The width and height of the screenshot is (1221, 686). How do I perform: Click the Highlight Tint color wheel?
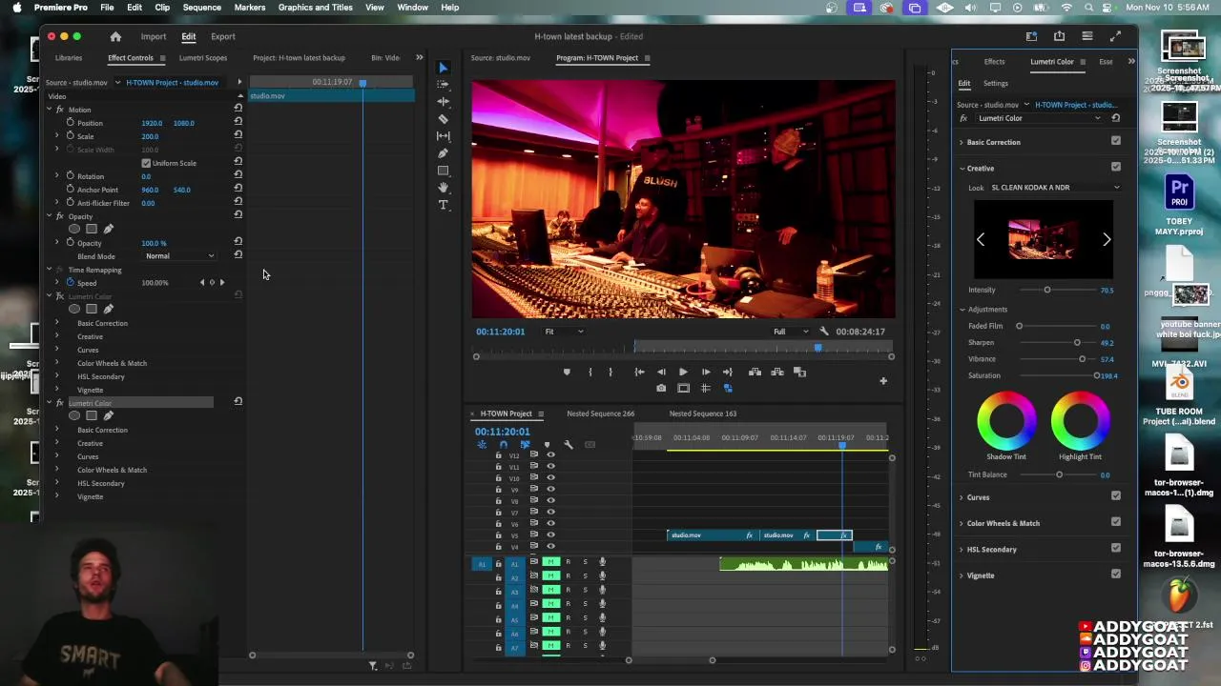click(x=1080, y=420)
